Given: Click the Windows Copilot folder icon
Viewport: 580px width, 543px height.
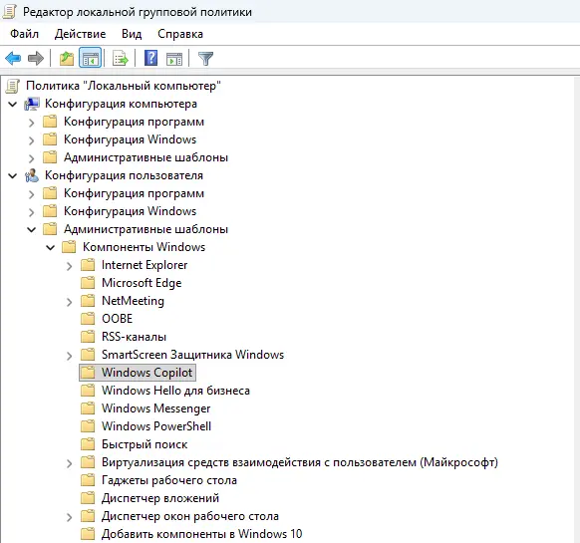Looking at the screenshot, I should pyautogui.click(x=88, y=373).
